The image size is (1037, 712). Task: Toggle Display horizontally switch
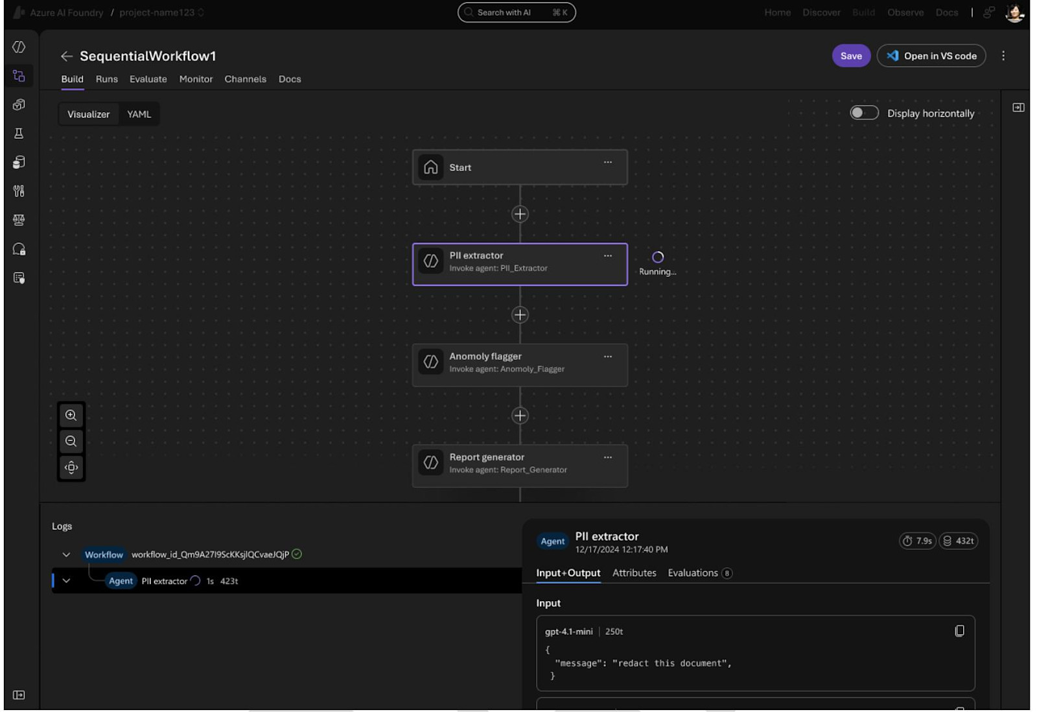click(865, 113)
